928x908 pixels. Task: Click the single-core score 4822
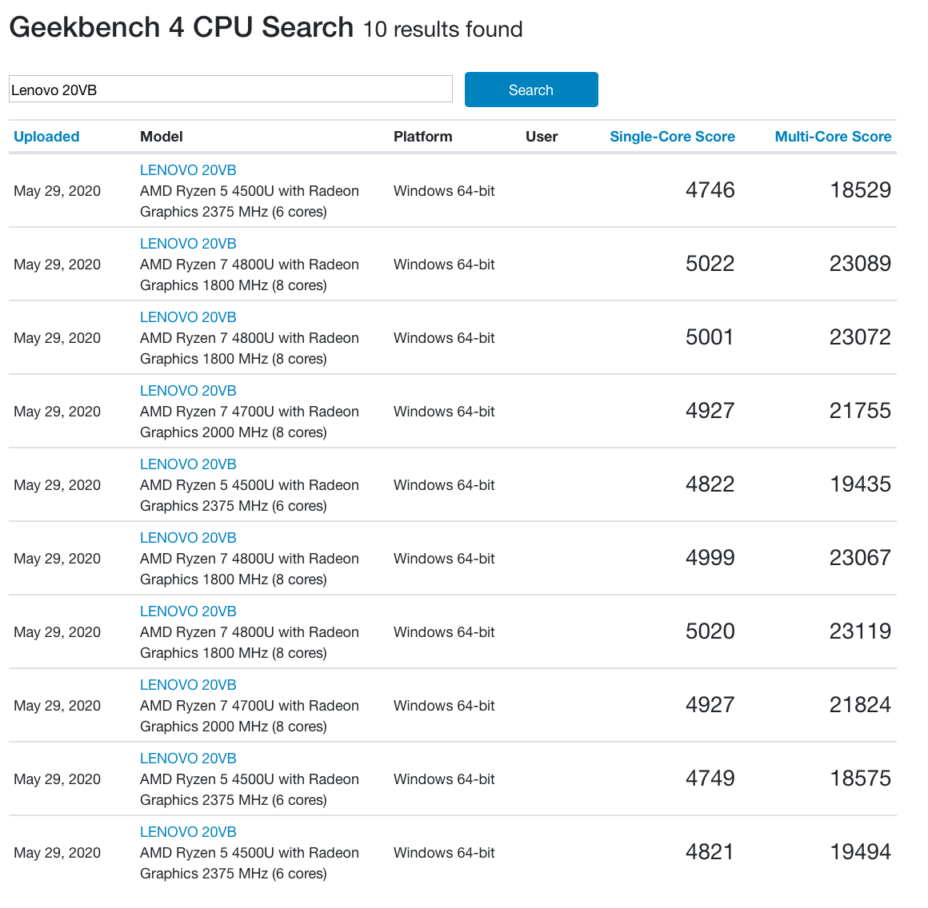710,484
